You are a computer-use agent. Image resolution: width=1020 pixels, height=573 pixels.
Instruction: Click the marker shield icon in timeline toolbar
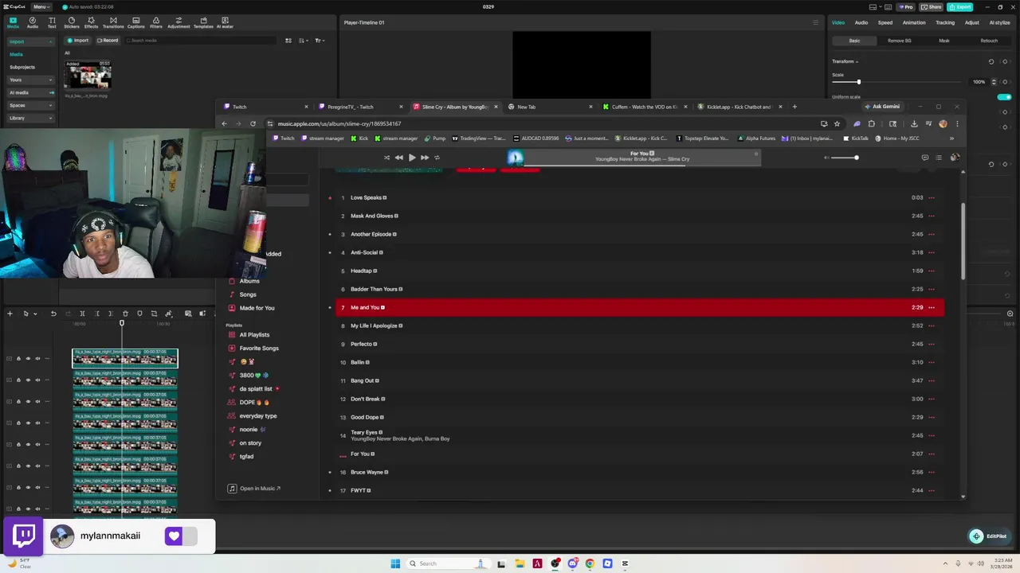139,314
